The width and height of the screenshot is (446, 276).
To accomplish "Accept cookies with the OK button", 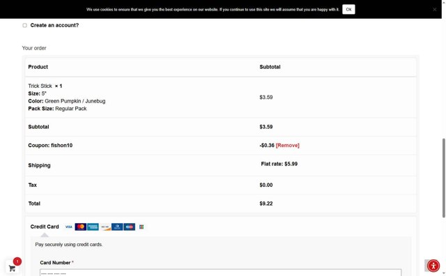I will (x=348, y=9).
